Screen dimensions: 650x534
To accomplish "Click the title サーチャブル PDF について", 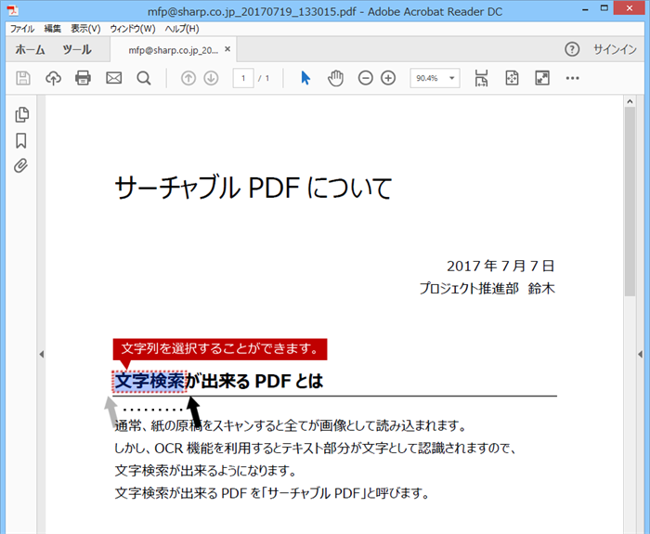I will coord(253,188).
